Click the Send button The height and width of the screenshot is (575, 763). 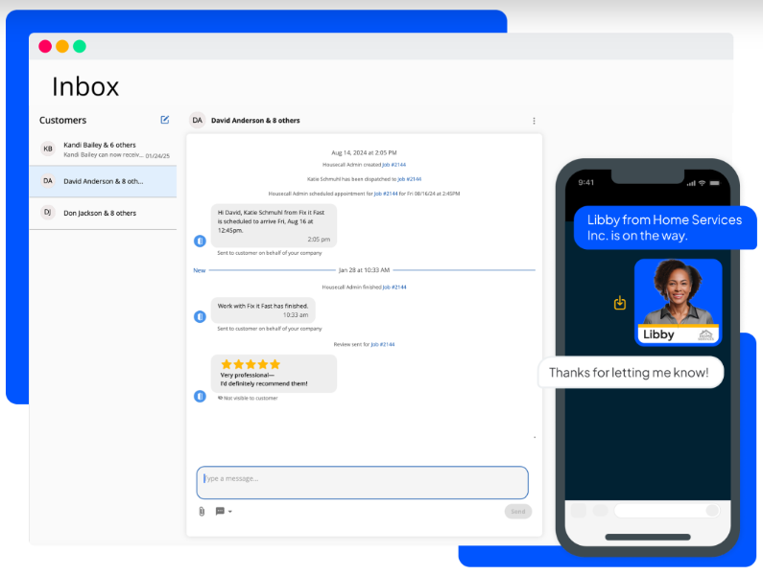517,512
